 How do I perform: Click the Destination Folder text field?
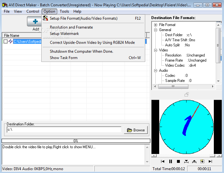(64, 130)
